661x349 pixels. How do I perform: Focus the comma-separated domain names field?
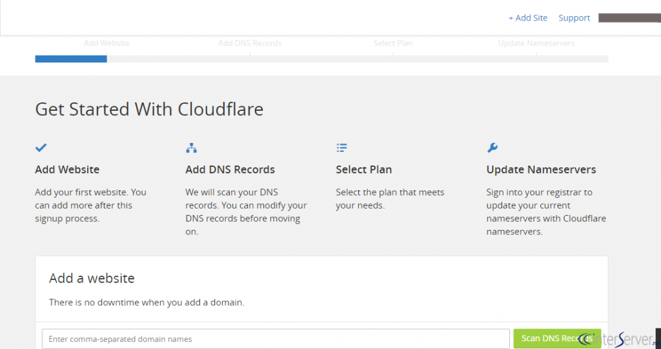[276, 339]
